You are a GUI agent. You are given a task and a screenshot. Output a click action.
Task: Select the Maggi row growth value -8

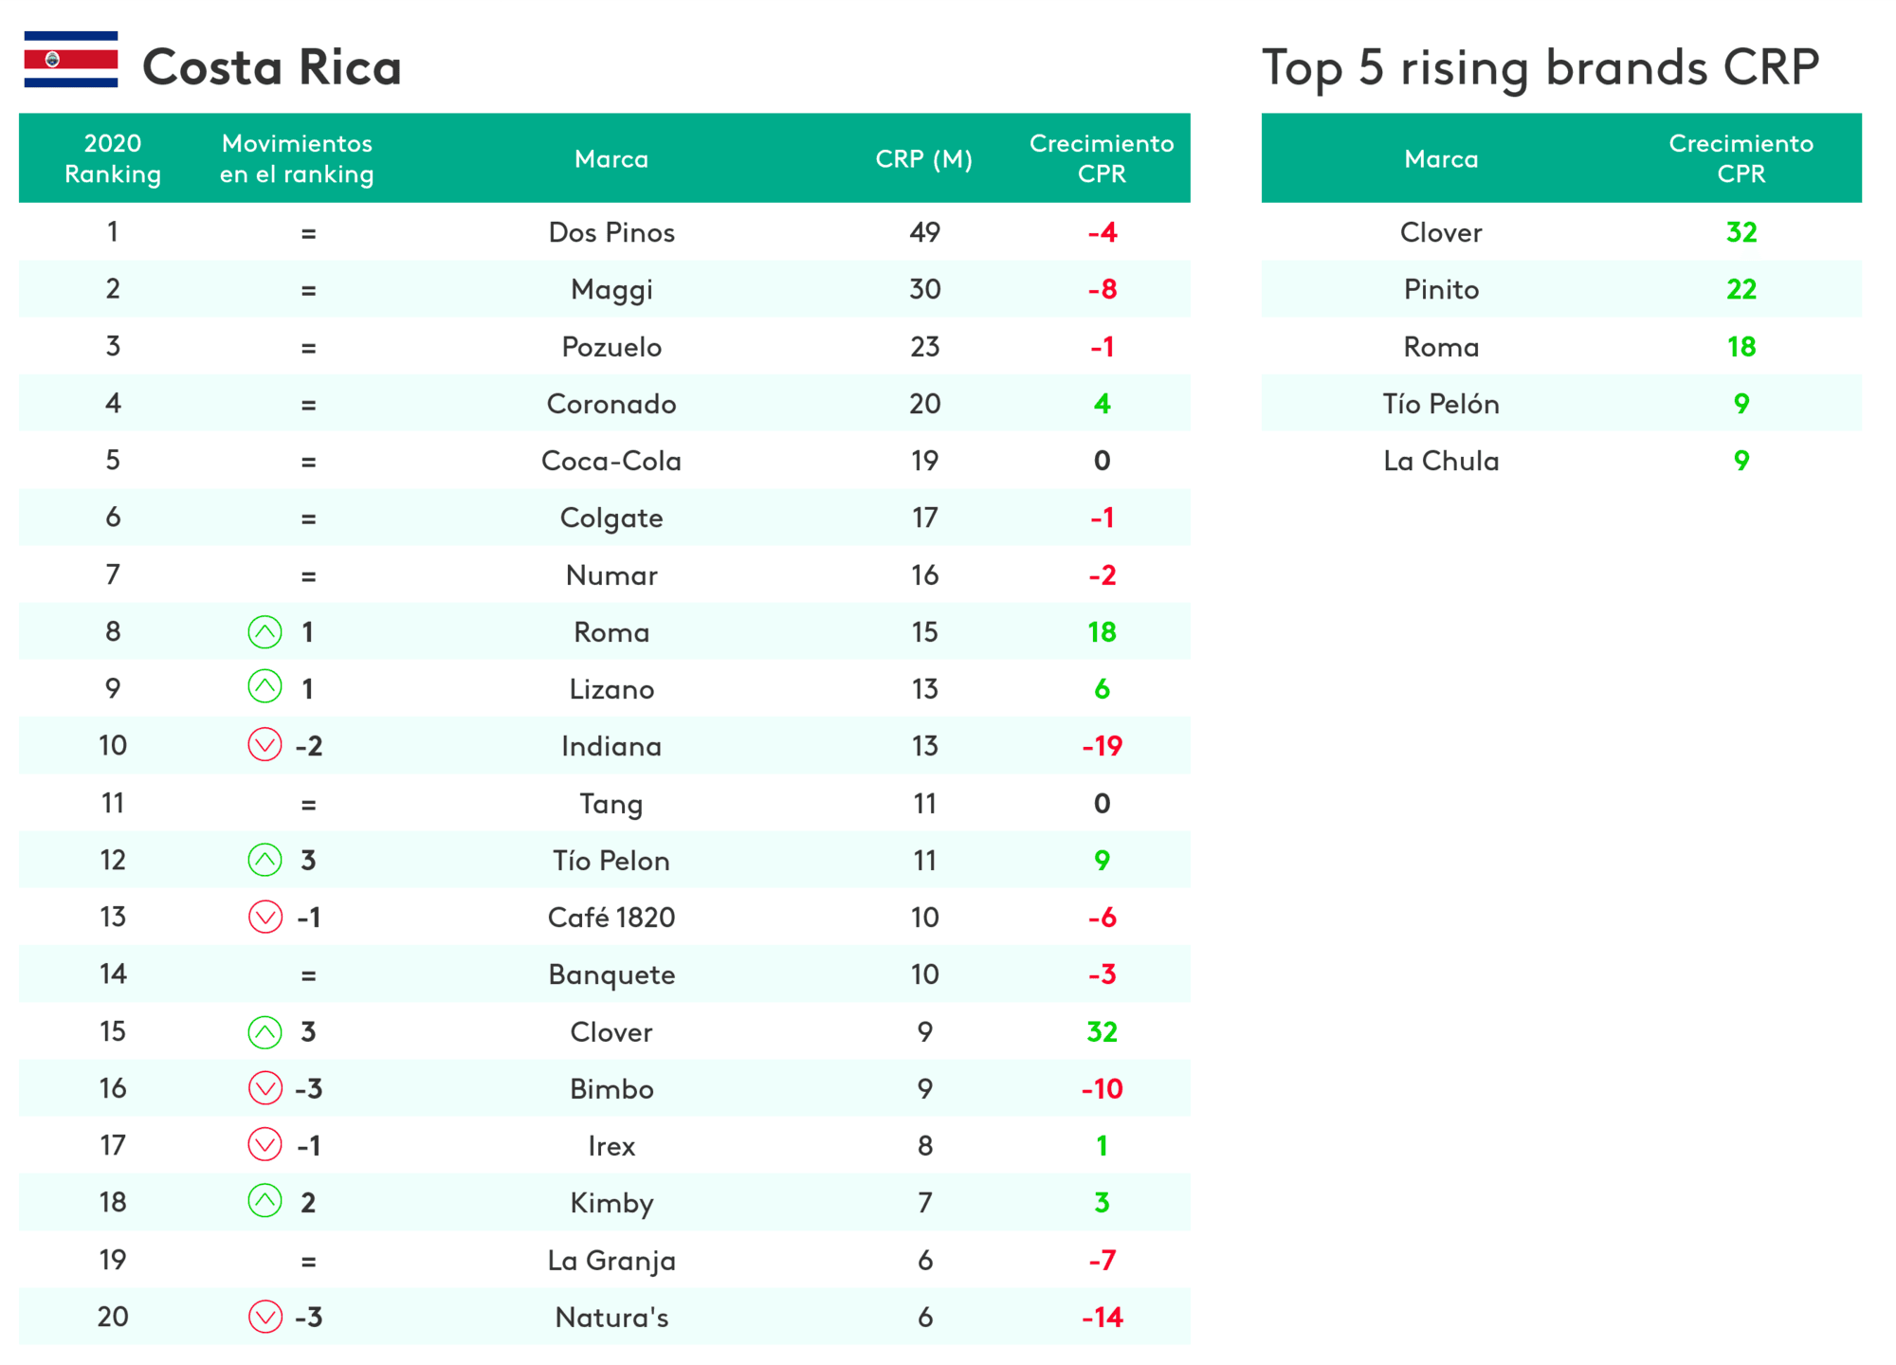[x=1102, y=289]
